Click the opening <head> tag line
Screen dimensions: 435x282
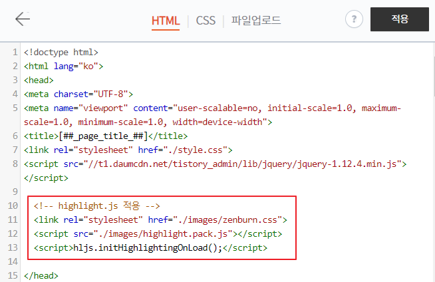tap(39, 80)
